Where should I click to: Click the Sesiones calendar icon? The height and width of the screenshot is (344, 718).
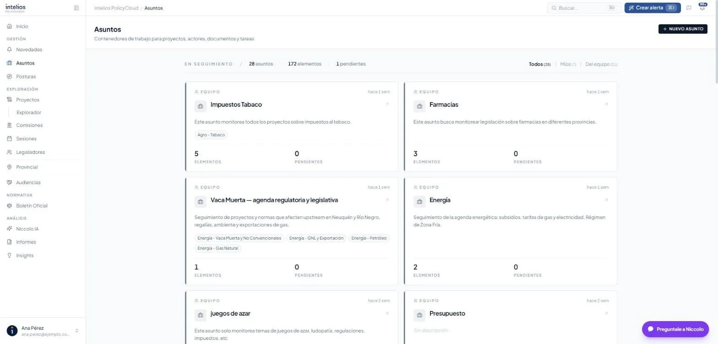10,139
